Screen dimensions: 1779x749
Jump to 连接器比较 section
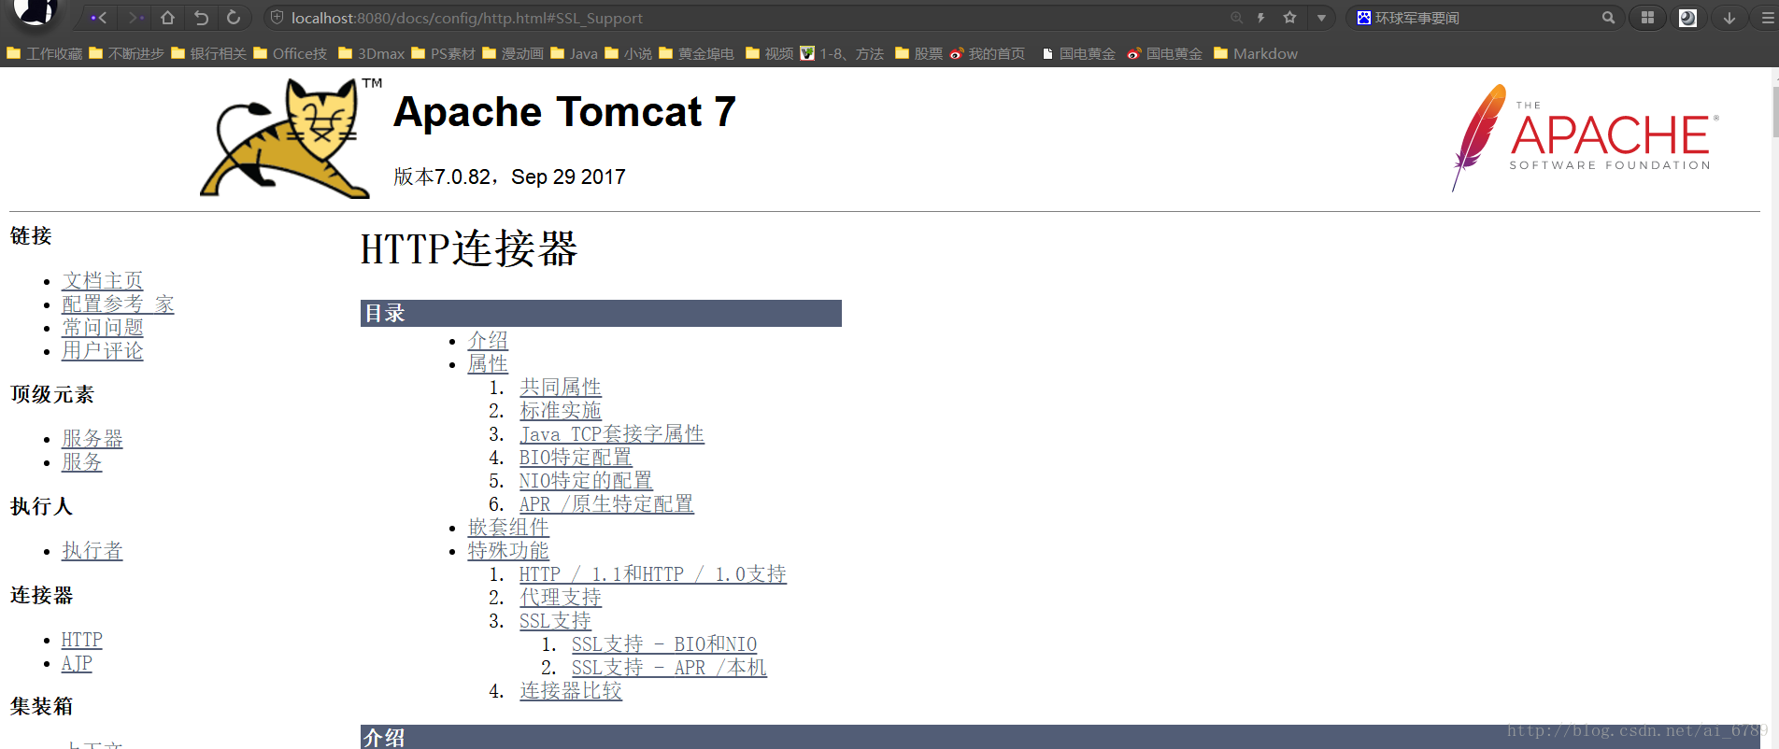571,691
